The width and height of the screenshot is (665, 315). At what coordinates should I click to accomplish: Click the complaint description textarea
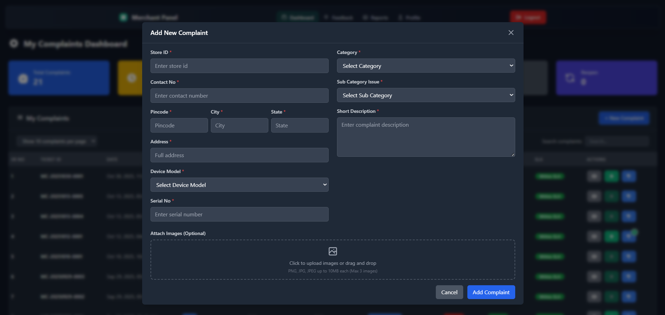click(x=426, y=137)
